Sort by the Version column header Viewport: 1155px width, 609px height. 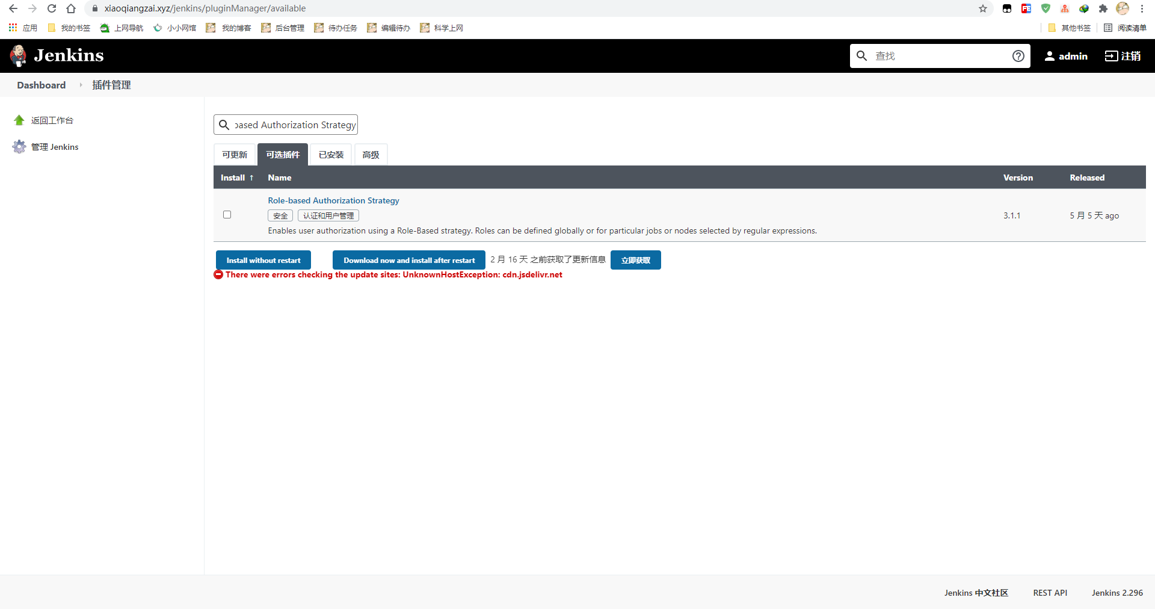click(1018, 178)
